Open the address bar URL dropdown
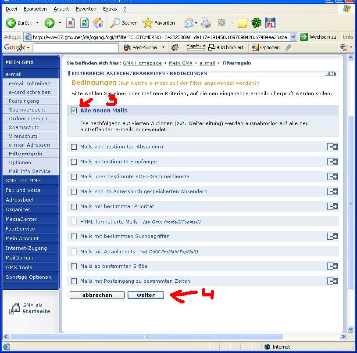Image resolution: width=357 pixels, height=353 pixels. pos(293,37)
